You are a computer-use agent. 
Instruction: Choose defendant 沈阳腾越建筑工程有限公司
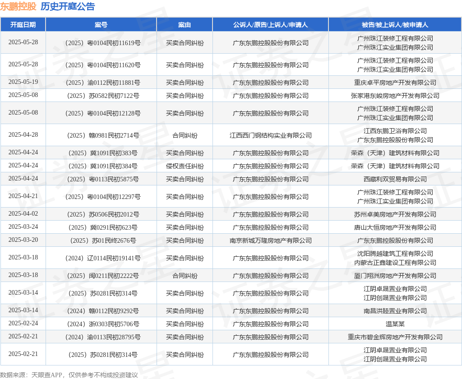395,254
